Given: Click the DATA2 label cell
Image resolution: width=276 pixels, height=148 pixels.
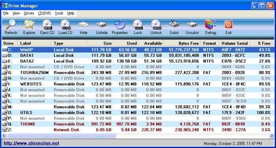Looking at the screenshot, I should click(27, 61).
